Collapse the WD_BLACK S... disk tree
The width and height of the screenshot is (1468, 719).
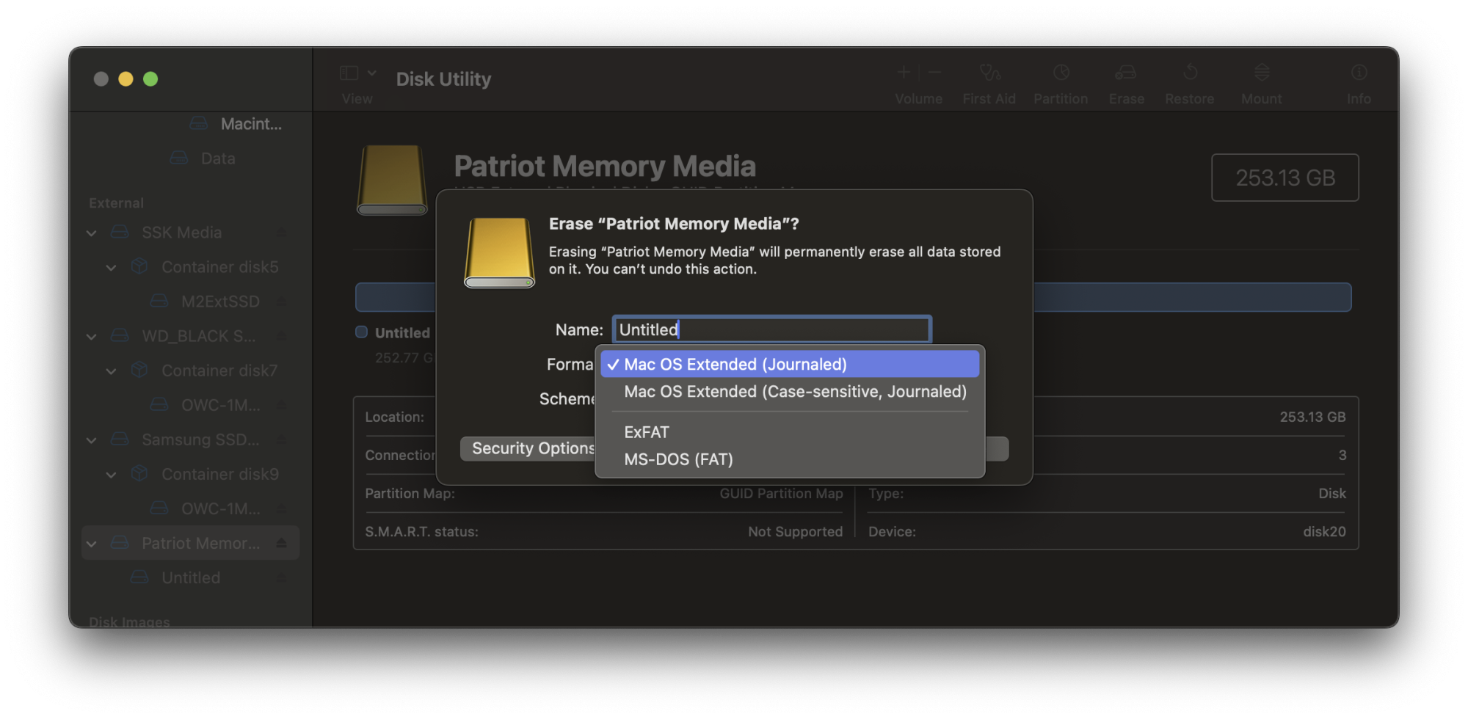pyautogui.click(x=92, y=336)
